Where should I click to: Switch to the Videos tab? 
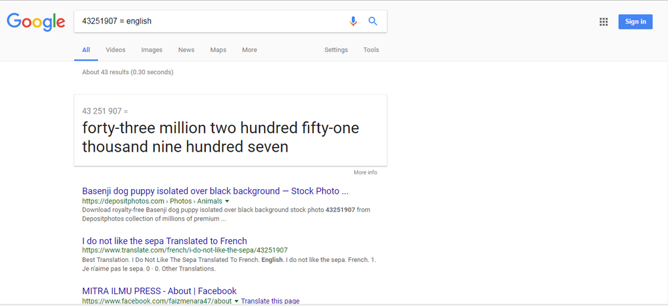point(116,50)
